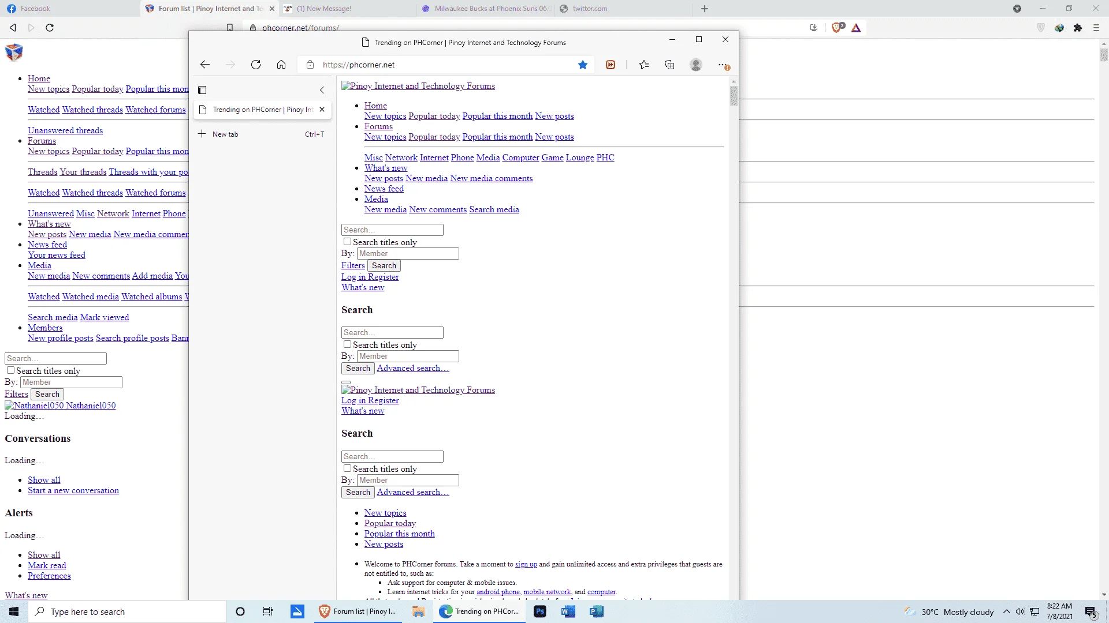
Task: Click the Member field in Brave page
Action: [71, 382]
